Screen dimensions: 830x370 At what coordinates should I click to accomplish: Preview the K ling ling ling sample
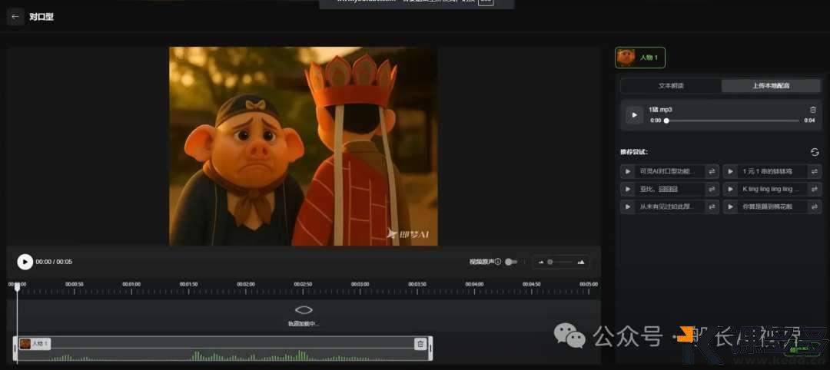point(731,189)
